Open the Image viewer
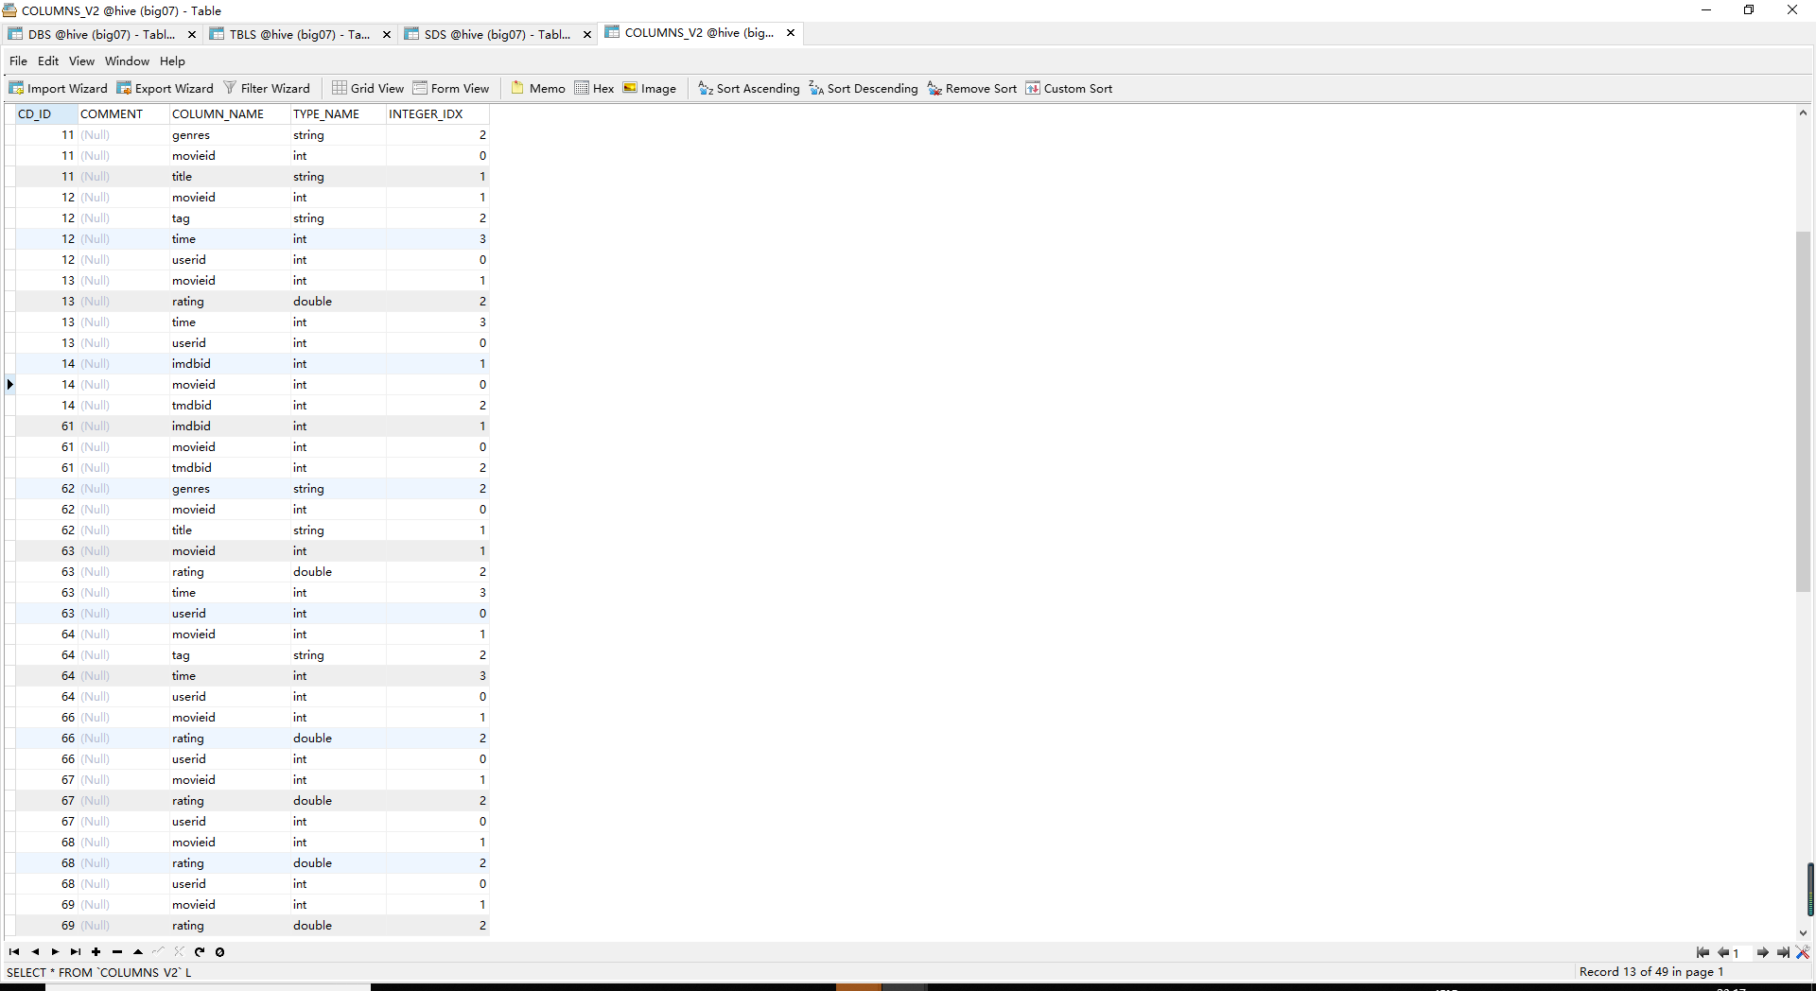The width and height of the screenshot is (1816, 991). pos(649,88)
